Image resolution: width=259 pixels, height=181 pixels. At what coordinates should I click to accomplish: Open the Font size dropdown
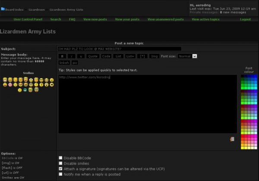click(x=187, y=56)
